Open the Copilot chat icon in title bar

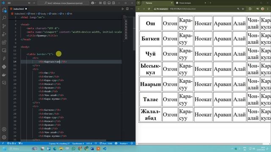point(93,3)
